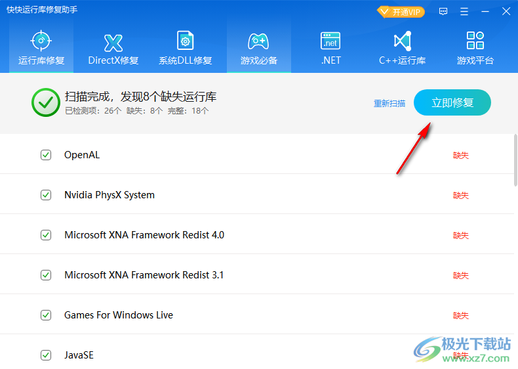Uncheck the OpenAL checkbox
Image resolution: width=518 pixels, height=369 pixels.
click(46, 155)
